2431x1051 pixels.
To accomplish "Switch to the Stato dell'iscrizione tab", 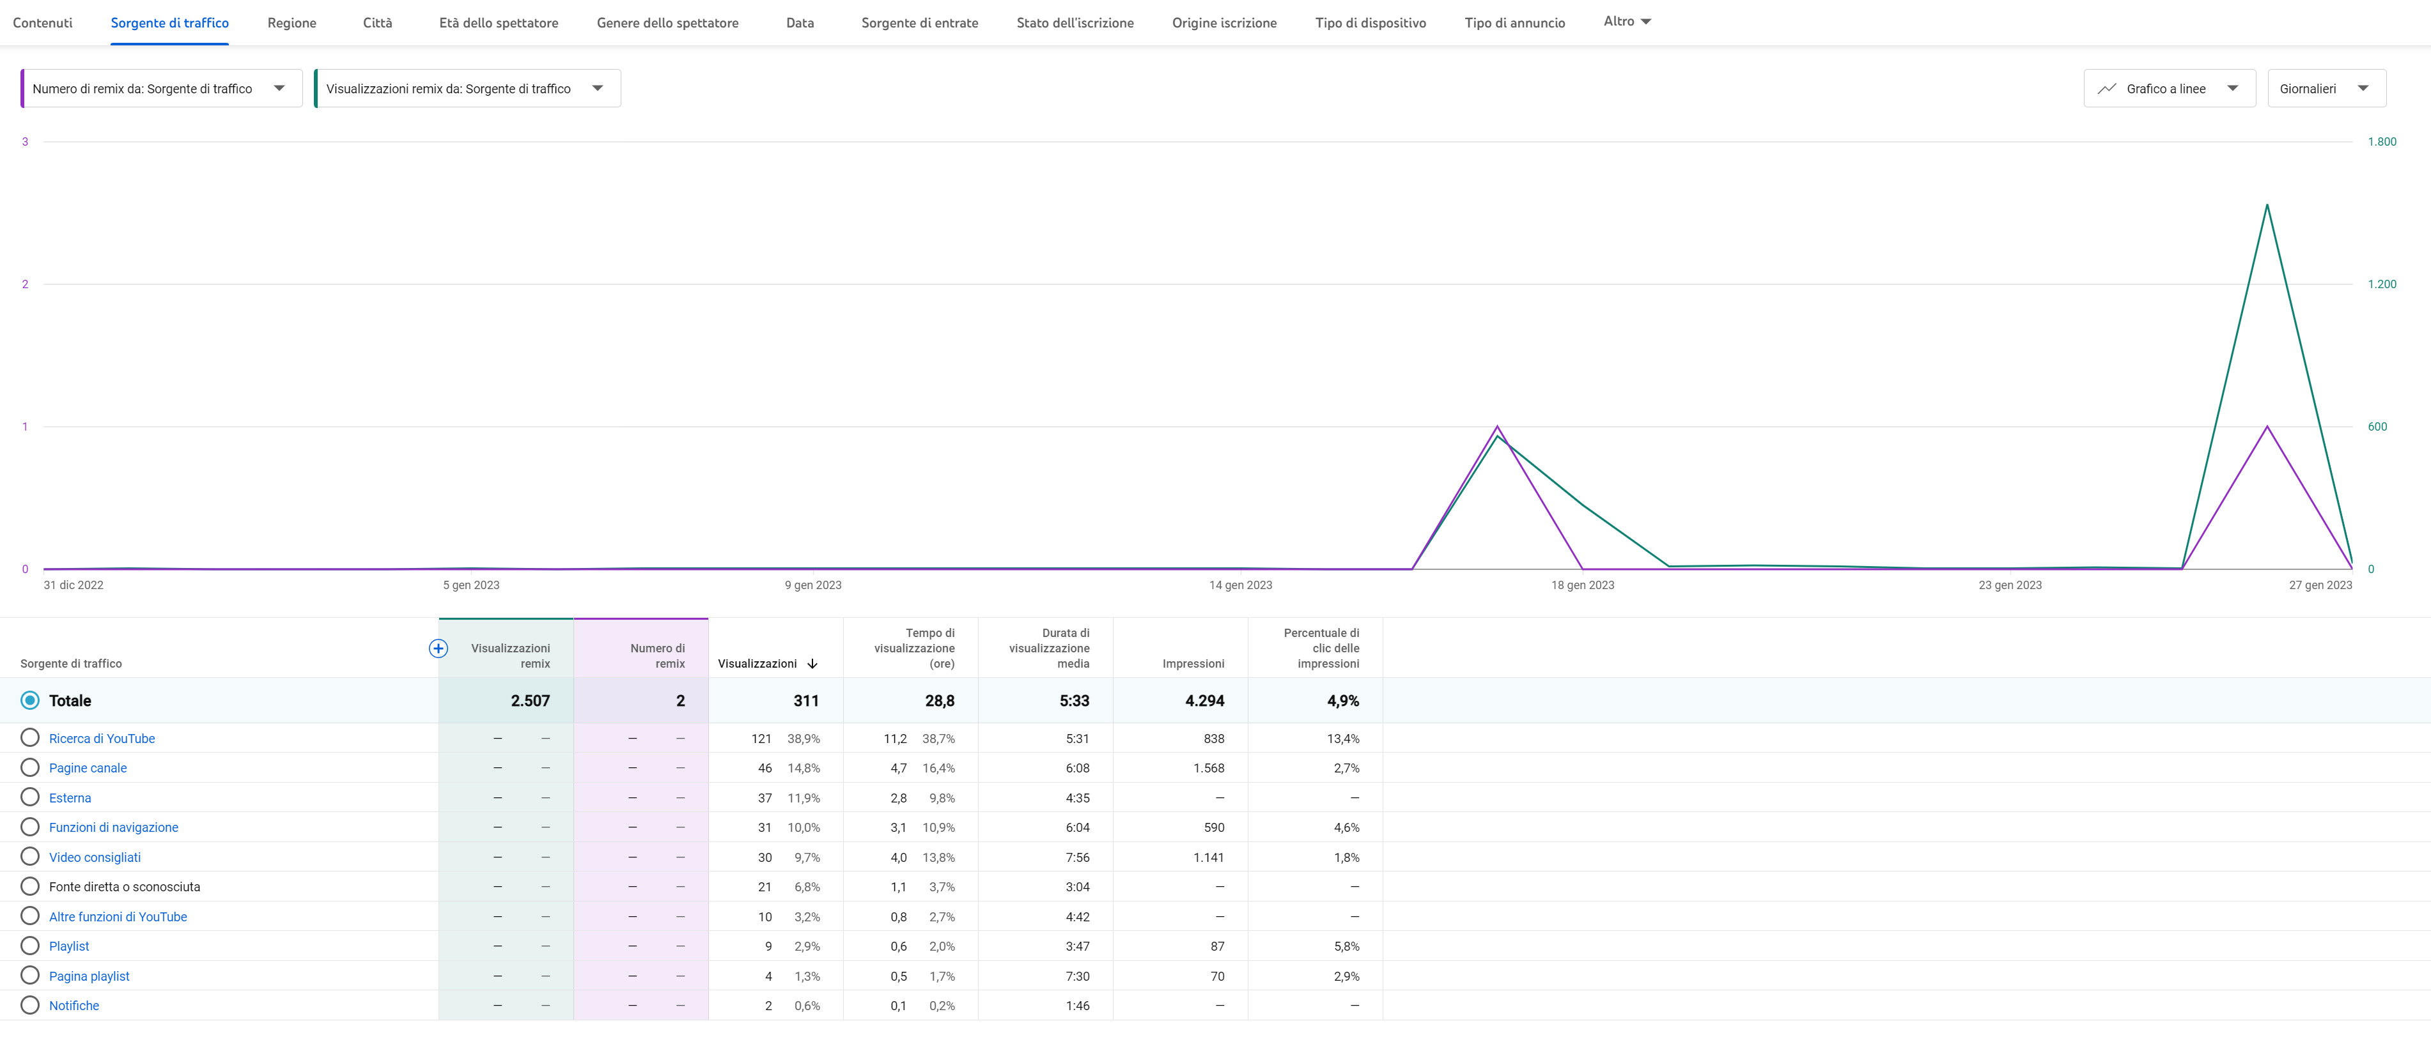I will [x=1075, y=22].
